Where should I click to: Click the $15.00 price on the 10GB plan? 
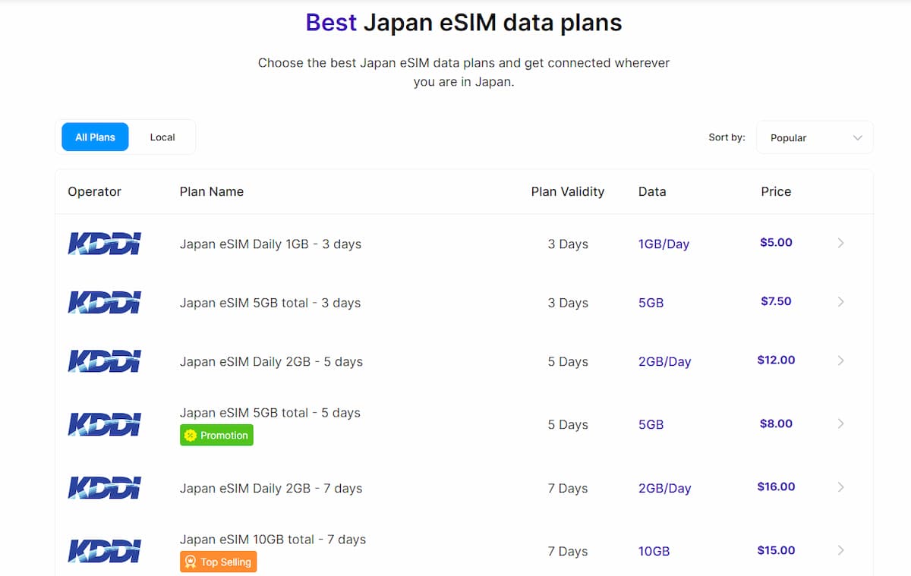776,549
